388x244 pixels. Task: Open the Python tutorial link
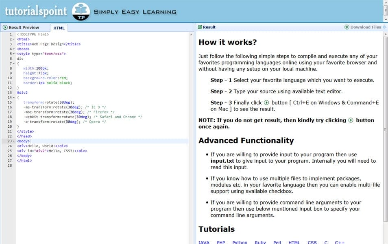click(x=240, y=242)
